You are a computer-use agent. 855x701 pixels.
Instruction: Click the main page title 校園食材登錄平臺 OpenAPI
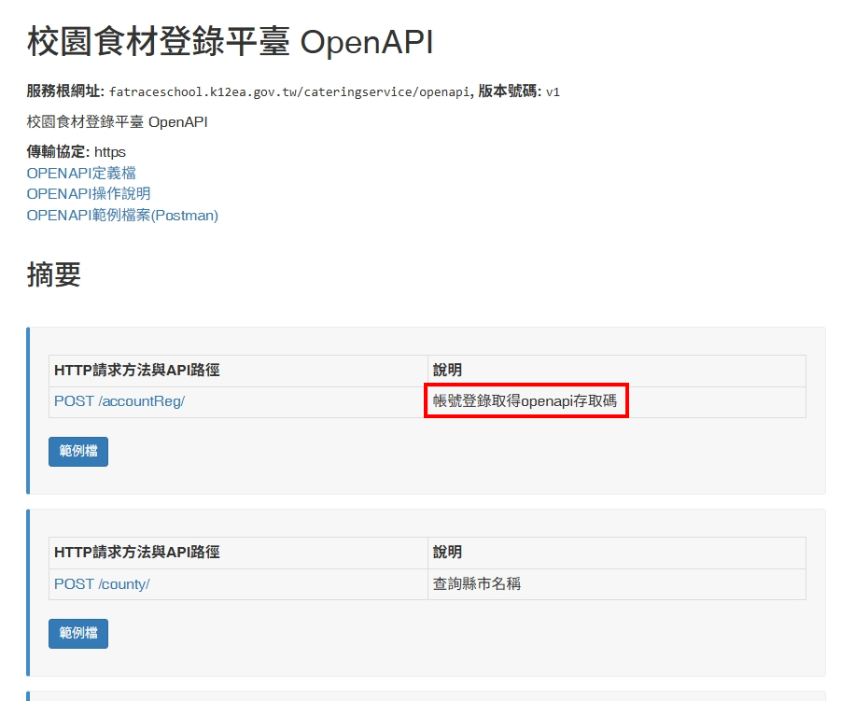point(230,42)
